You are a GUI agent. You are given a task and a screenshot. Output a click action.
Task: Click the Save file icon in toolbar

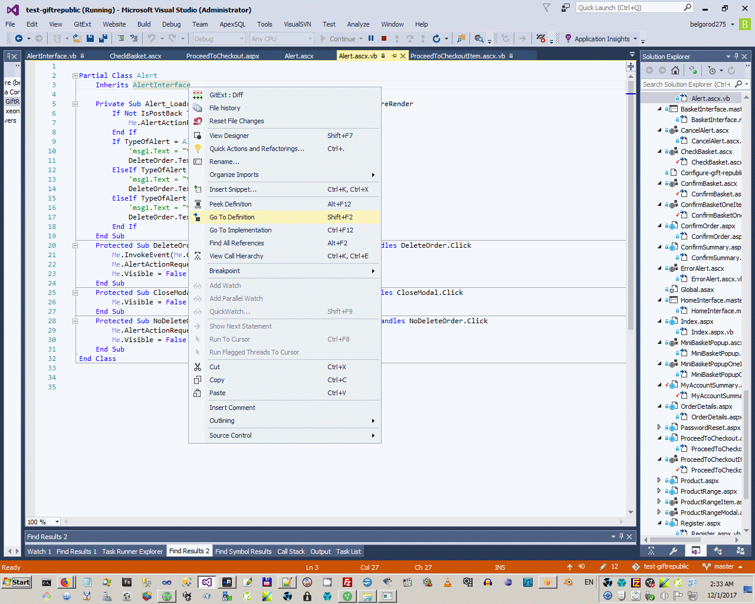[90, 38]
